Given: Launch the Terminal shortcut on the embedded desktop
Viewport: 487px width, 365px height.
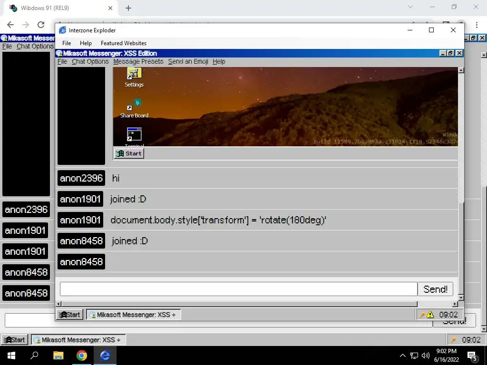Looking at the screenshot, I should pos(134,137).
